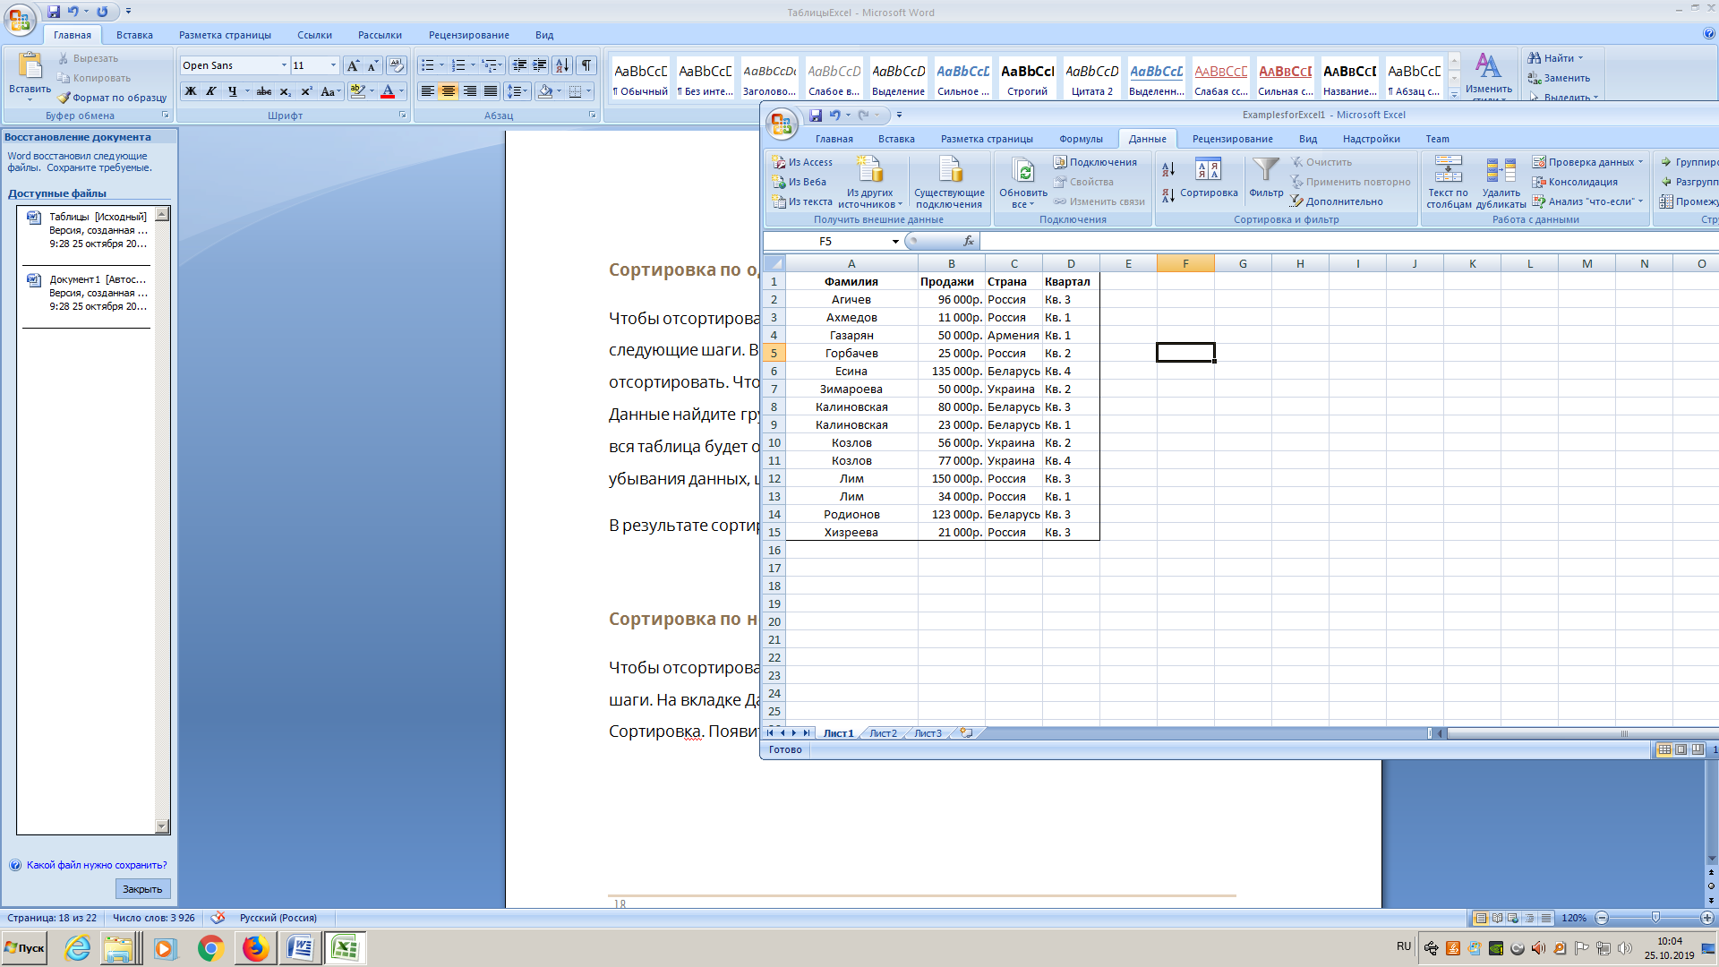
Task: Click Excel's save icon in quick access toolbar
Action: (x=816, y=115)
